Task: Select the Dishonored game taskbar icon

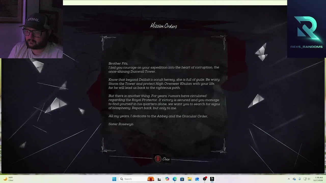Action: [212, 179]
